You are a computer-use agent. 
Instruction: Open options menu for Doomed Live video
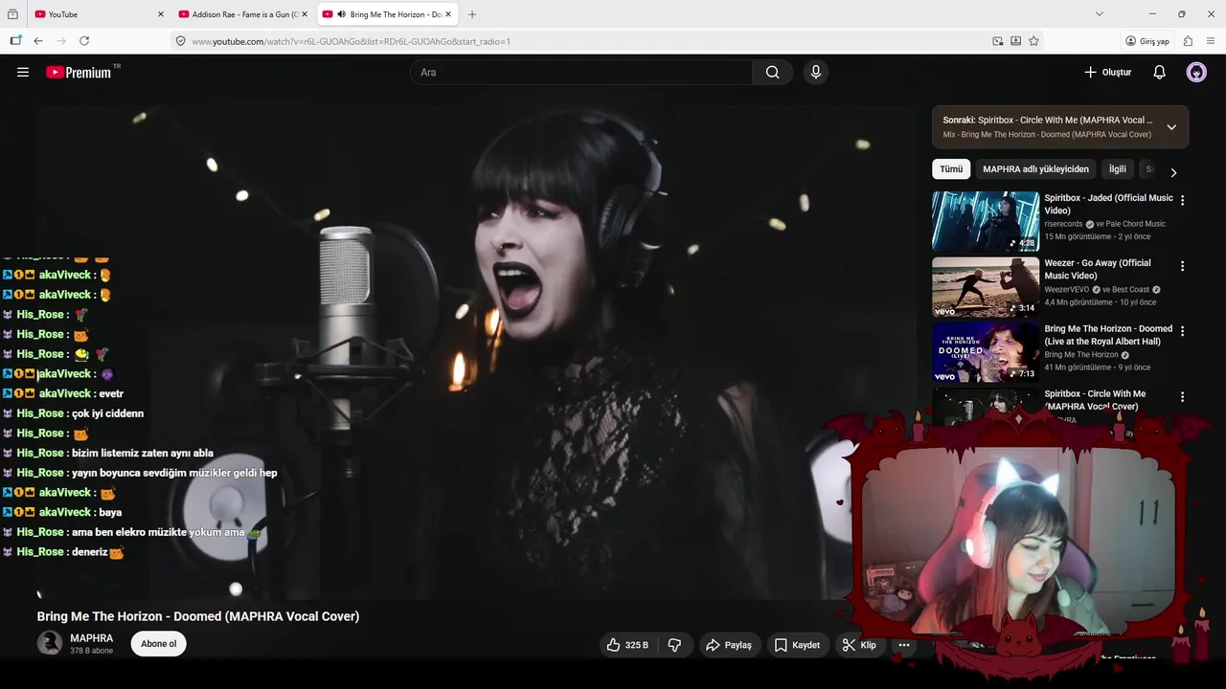[1182, 331]
